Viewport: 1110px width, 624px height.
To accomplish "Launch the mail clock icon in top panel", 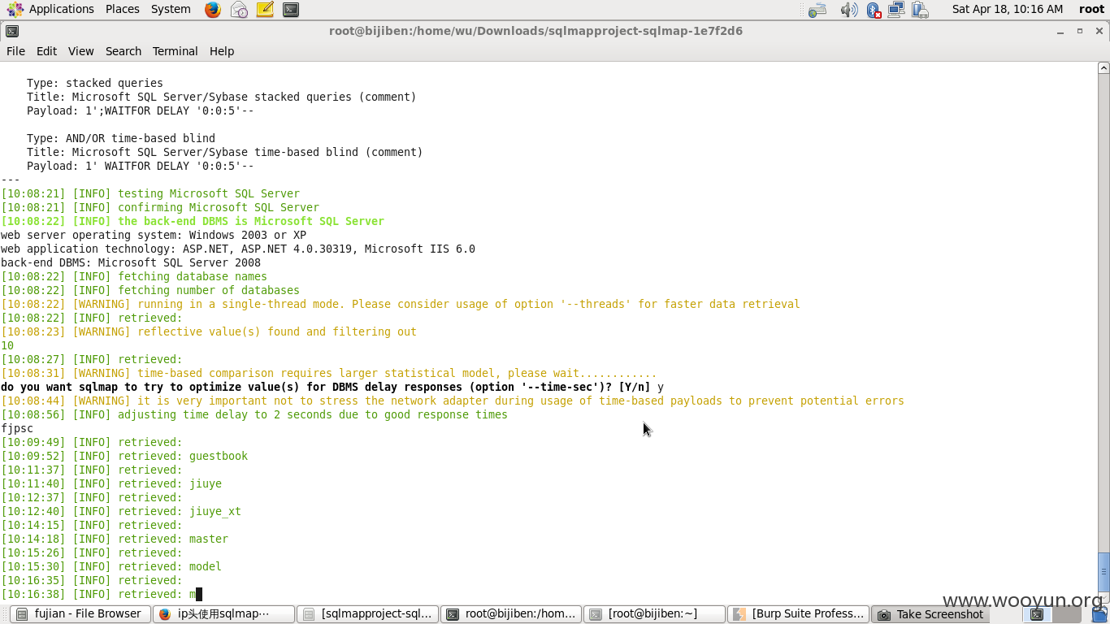I will [x=239, y=10].
